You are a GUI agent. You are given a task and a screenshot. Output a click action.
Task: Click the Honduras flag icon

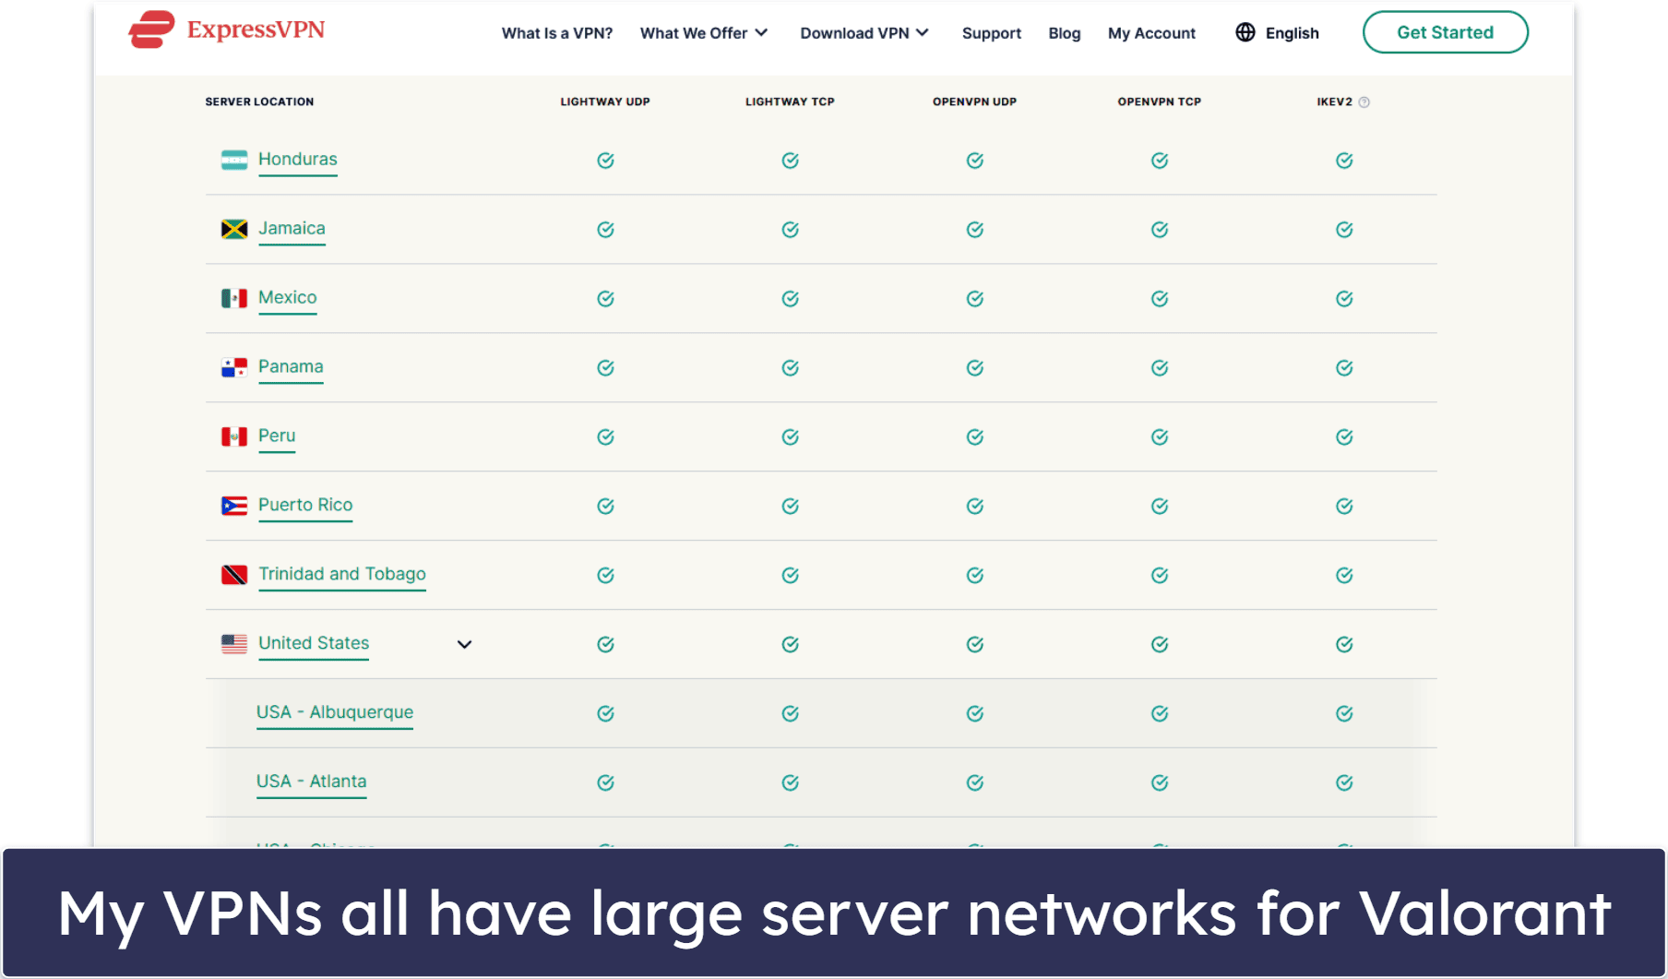coord(234,160)
